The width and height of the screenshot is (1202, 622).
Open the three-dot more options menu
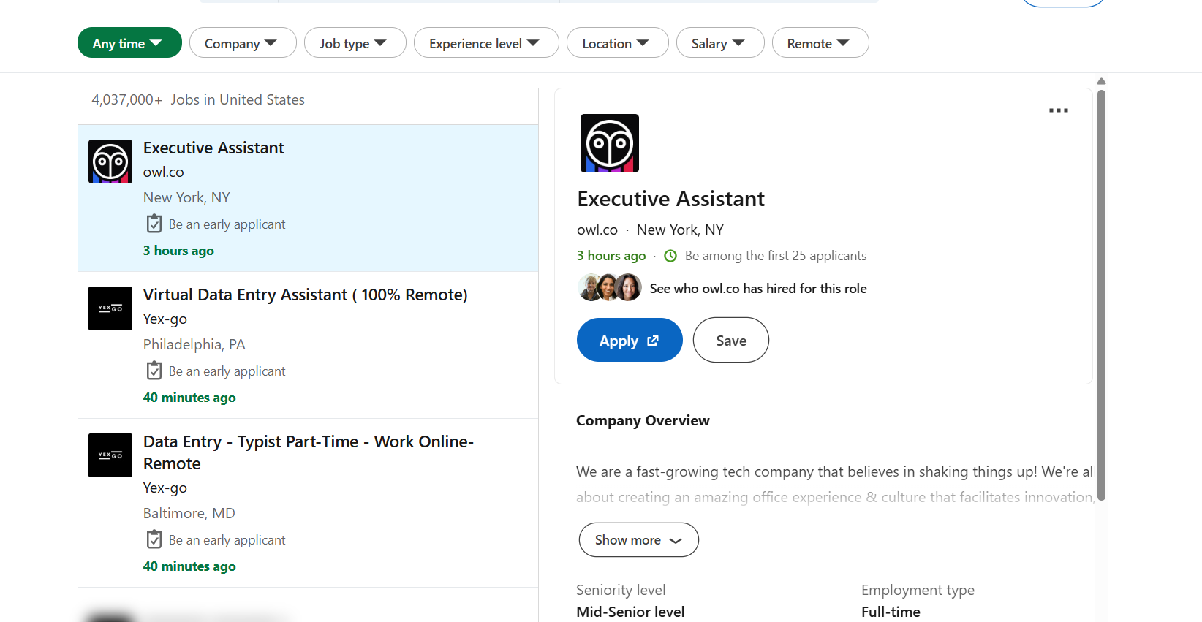(x=1059, y=110)
